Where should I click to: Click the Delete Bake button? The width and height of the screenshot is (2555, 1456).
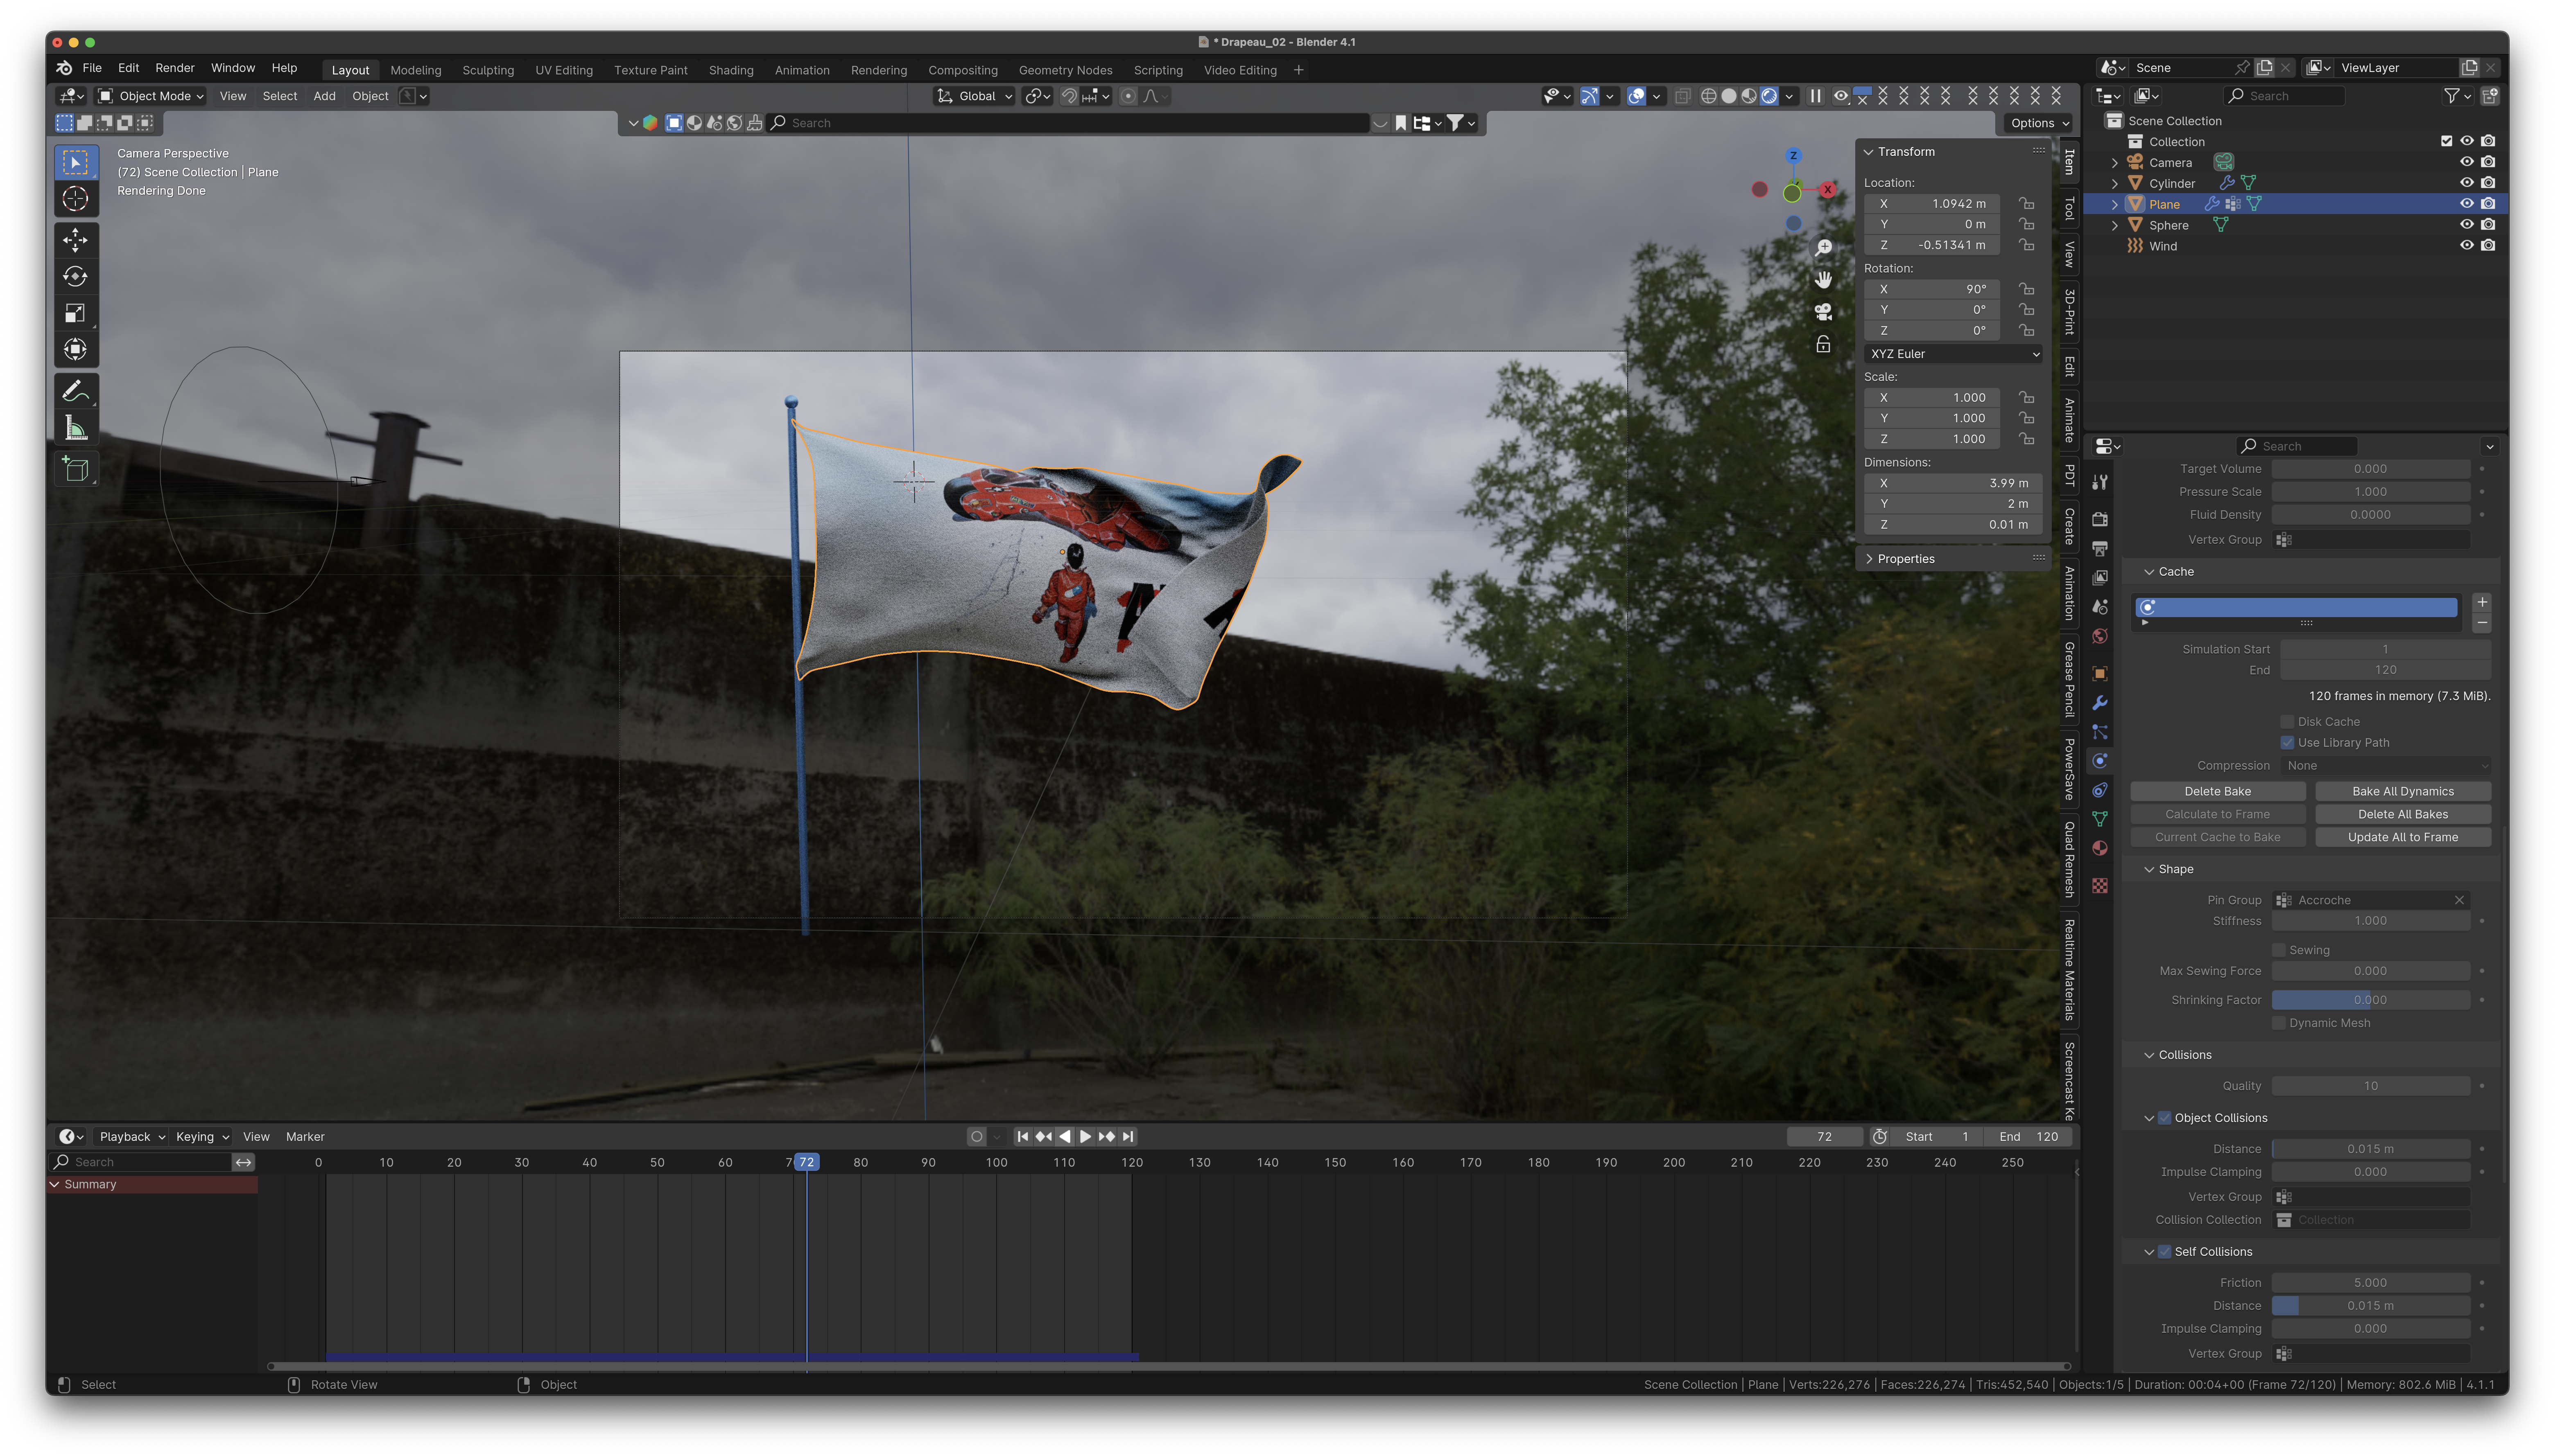tap(2218, 791)
